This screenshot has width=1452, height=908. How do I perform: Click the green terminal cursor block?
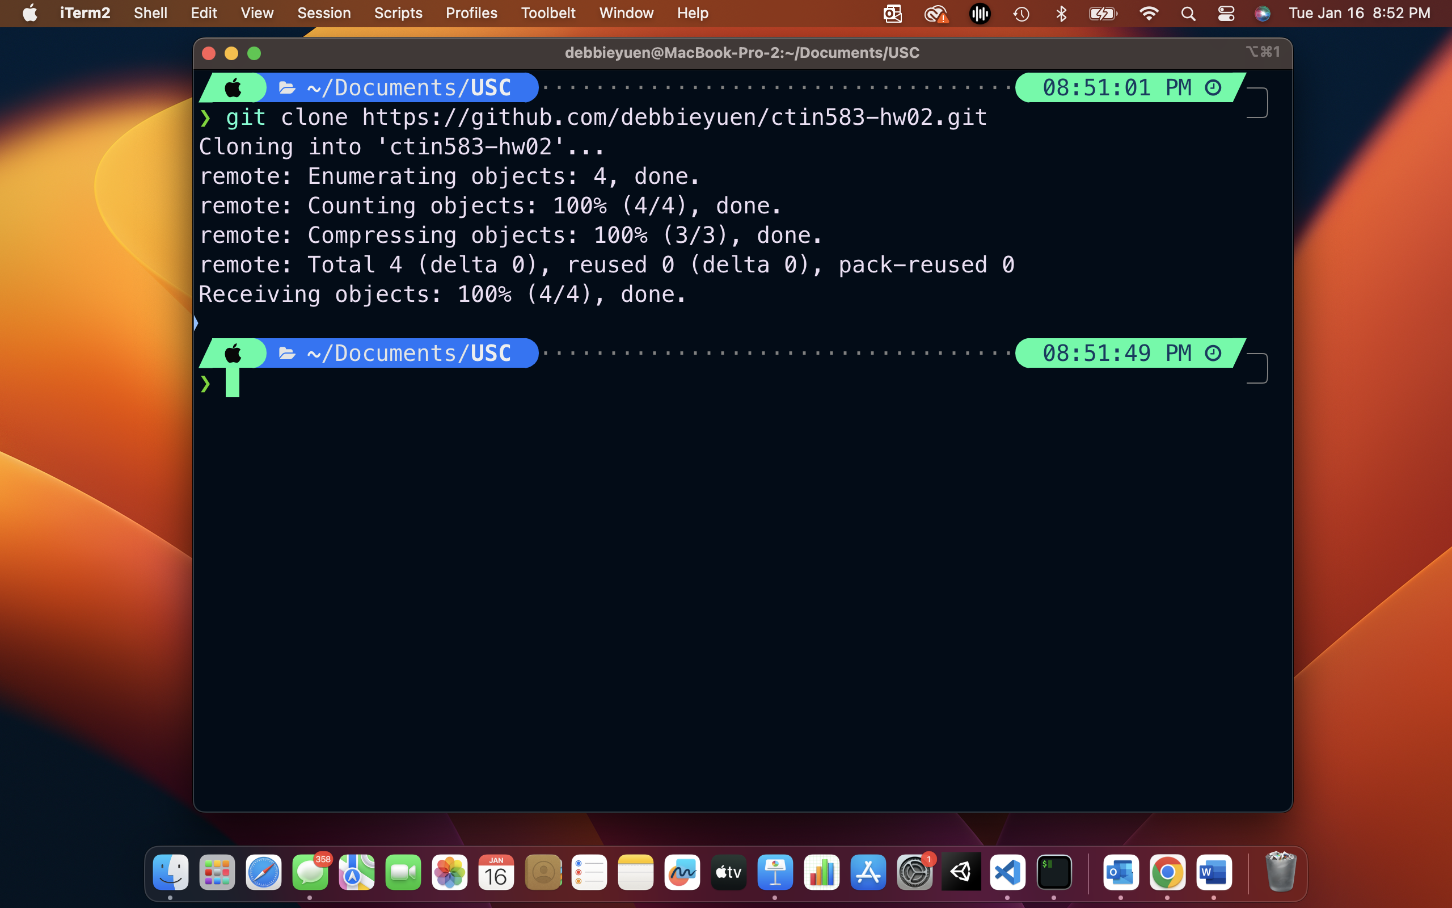[x=232, y=382]
